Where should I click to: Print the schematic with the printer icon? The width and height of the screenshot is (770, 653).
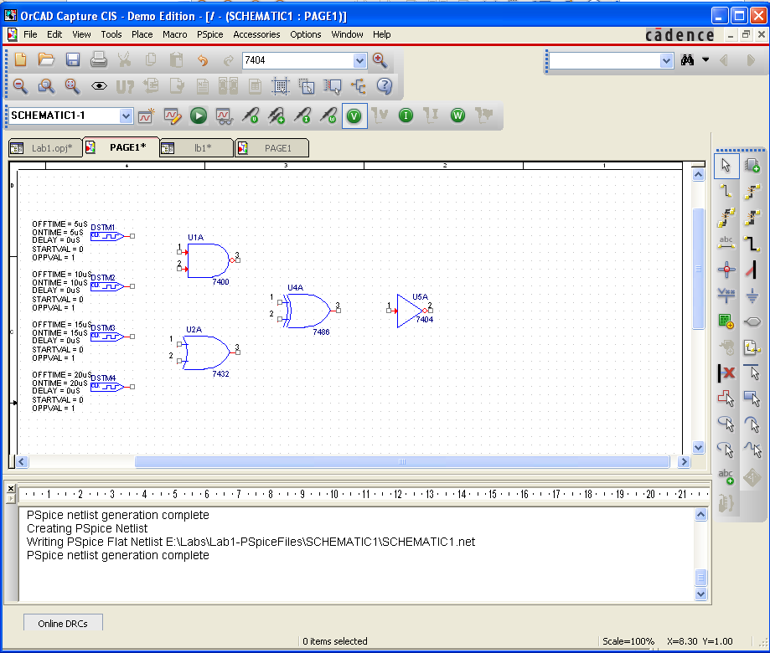pyautogui.click(x=99, y=59)
